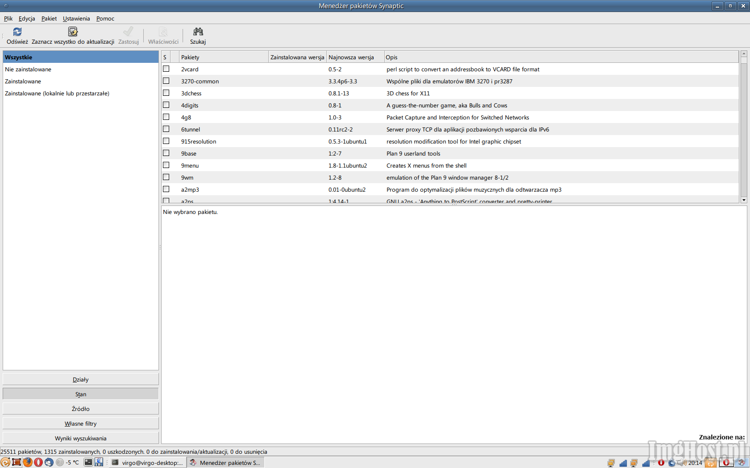
Task: Click the package list scroll-up arrow
Action: point(744,53)
